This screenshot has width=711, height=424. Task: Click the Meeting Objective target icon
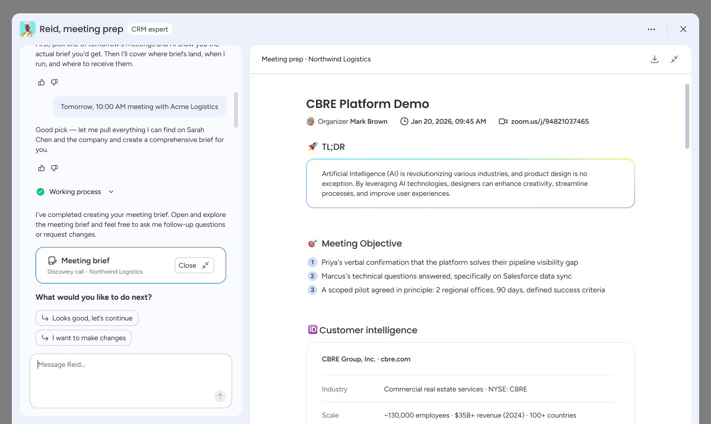[313, 243]
